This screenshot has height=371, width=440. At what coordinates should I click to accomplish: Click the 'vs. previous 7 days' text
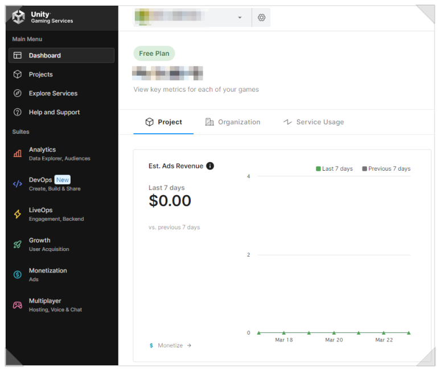click(174, 227)
